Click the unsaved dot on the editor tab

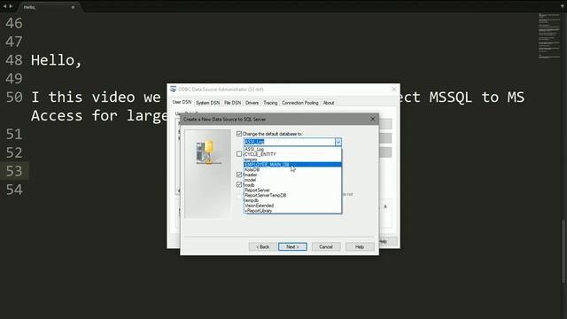pos(73,7)
